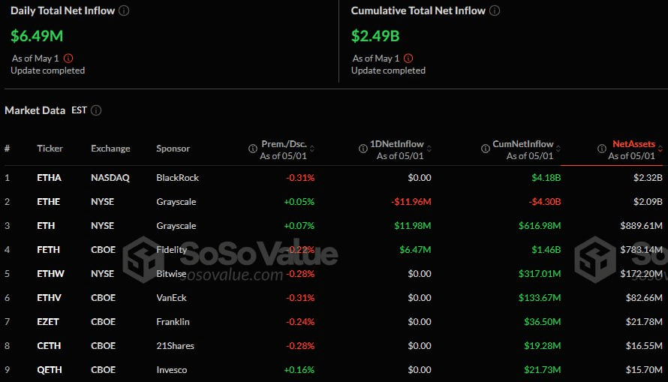Open the QETH ticker
Image resolution: width=668 pixels, height=382 pixels.
tap(49, 370)
